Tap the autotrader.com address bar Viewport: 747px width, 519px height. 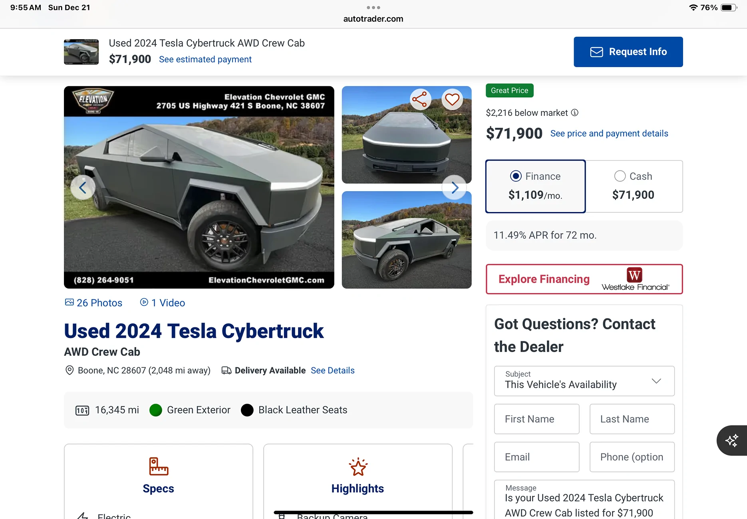373,19
